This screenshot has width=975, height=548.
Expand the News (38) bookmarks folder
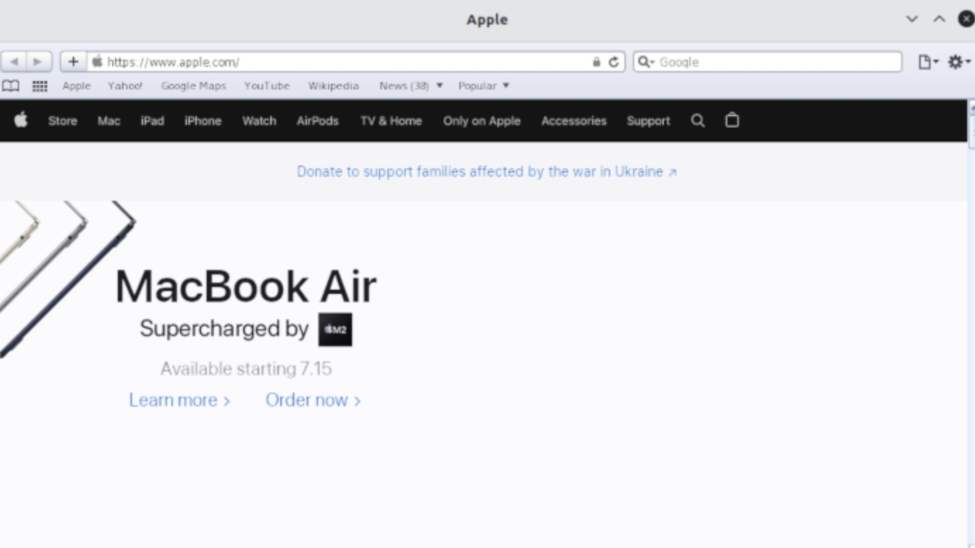point(411,86)
